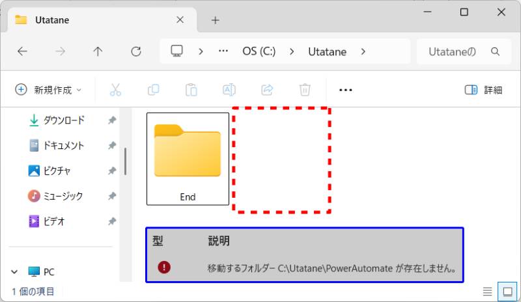The image size is (521, 302).
Task: Open ダウンロード in the sidebar
Action: click(x=64, y=120)
